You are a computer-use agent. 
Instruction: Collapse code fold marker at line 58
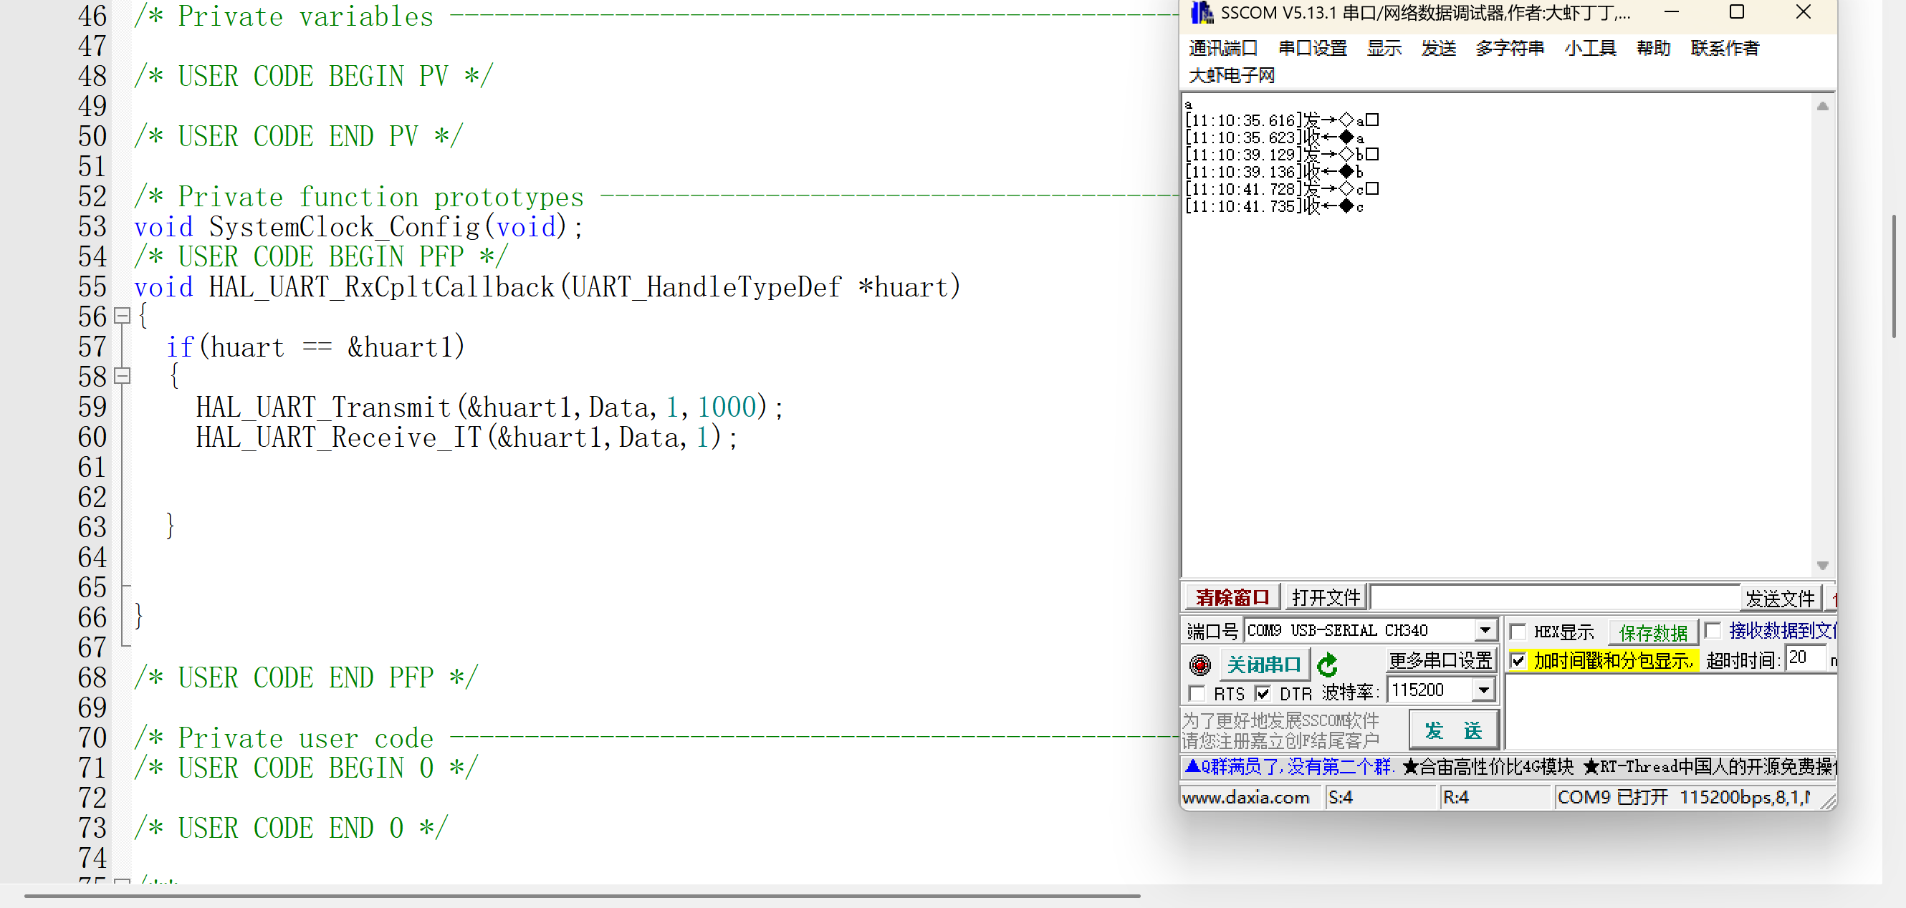[x=123, y=377]
